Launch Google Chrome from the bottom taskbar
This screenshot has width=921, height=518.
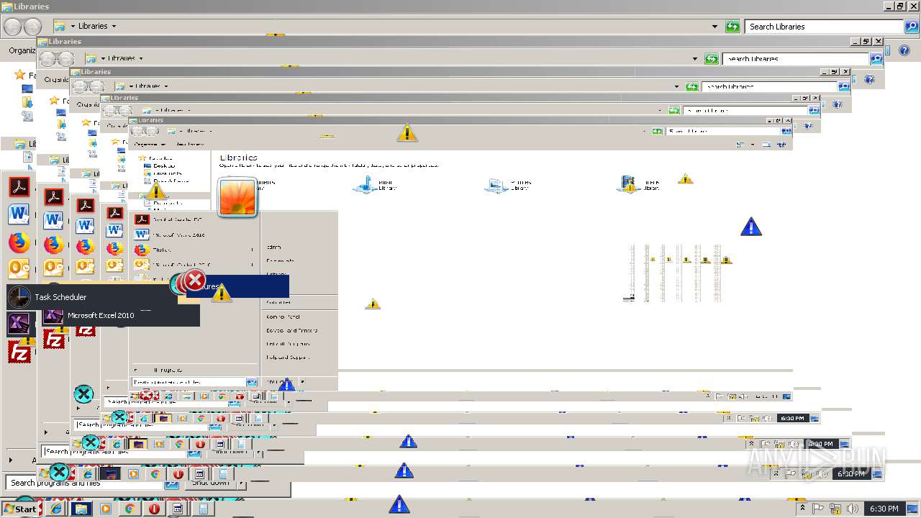coord(130,509)
